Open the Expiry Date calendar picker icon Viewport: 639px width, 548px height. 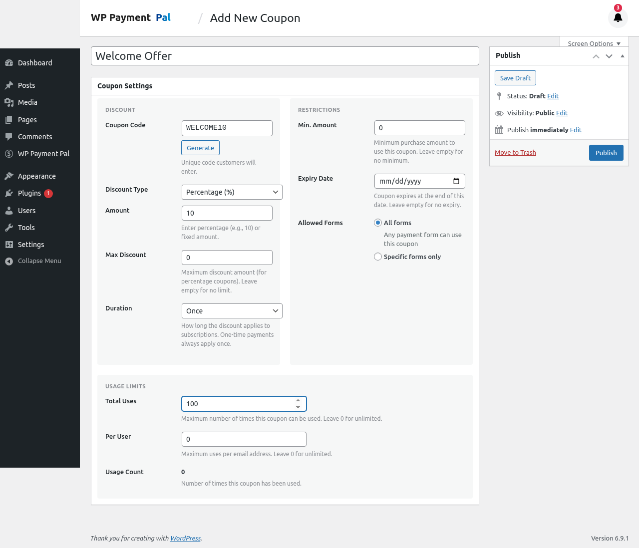[x=456, y=181]
